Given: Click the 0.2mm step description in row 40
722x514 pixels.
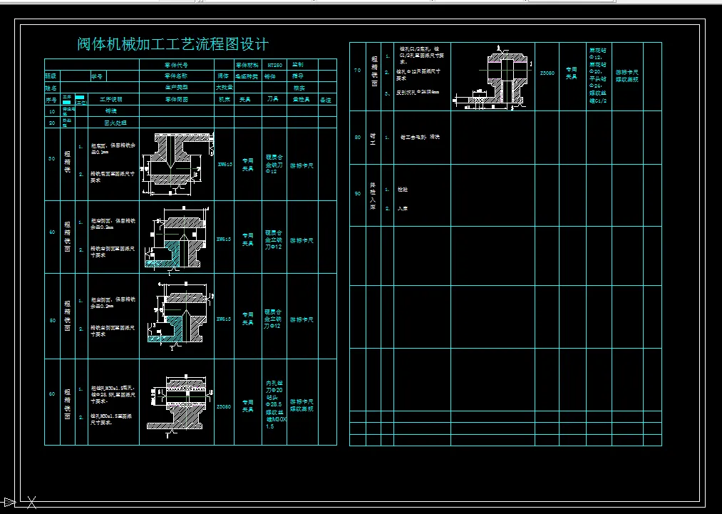Looking at the screenshot, I should click(113, 224).
